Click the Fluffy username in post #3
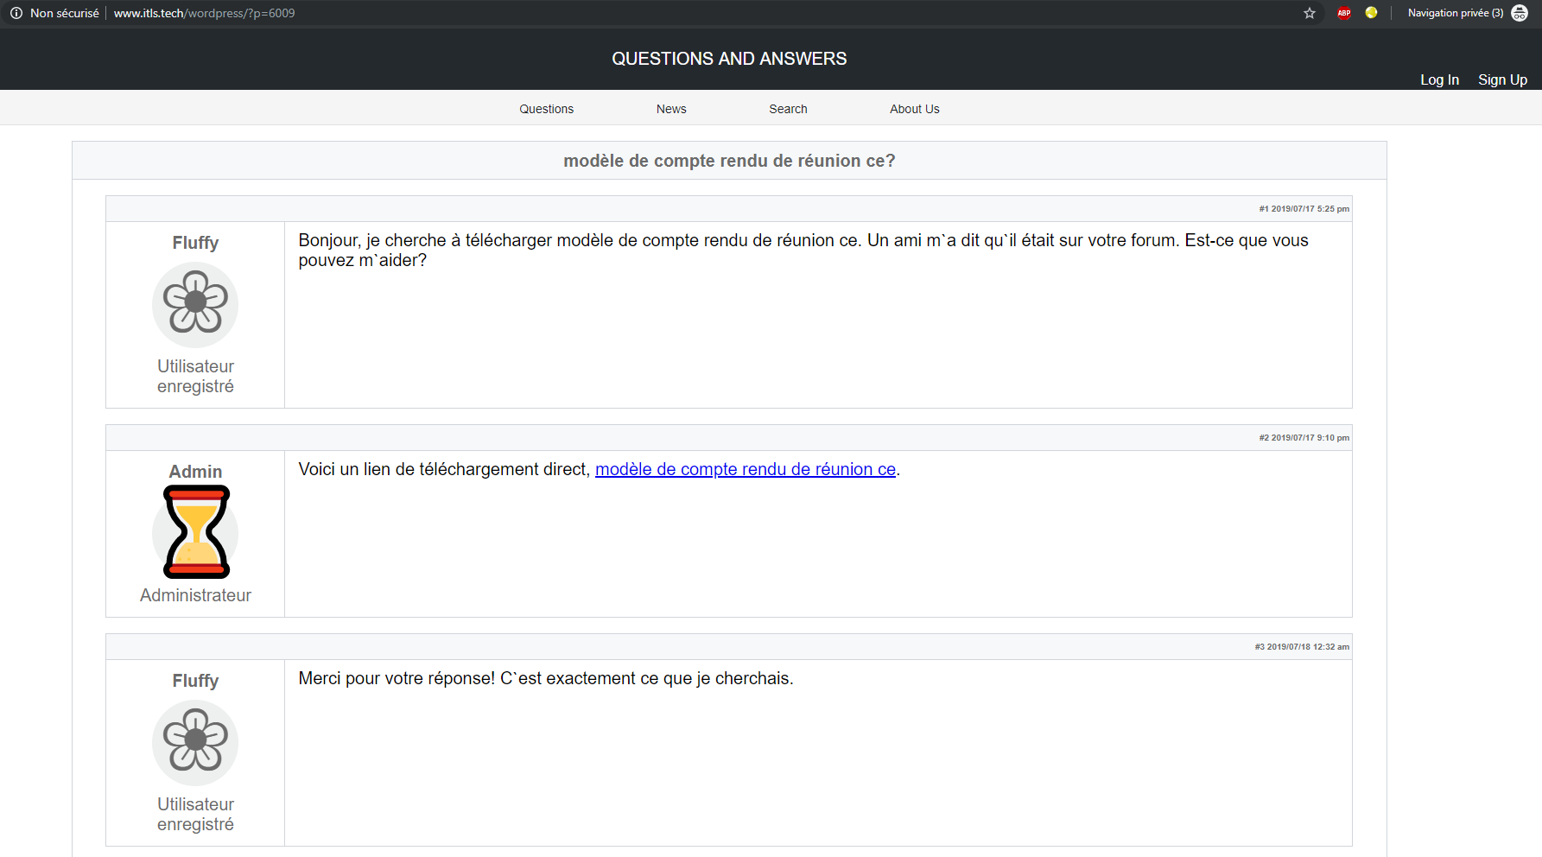The height and width of the screenshot is (857, 1542). 195,681
